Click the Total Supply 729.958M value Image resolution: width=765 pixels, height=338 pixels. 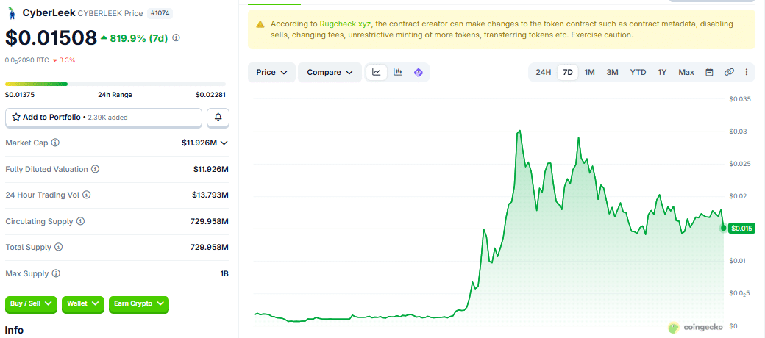[210, 247]
